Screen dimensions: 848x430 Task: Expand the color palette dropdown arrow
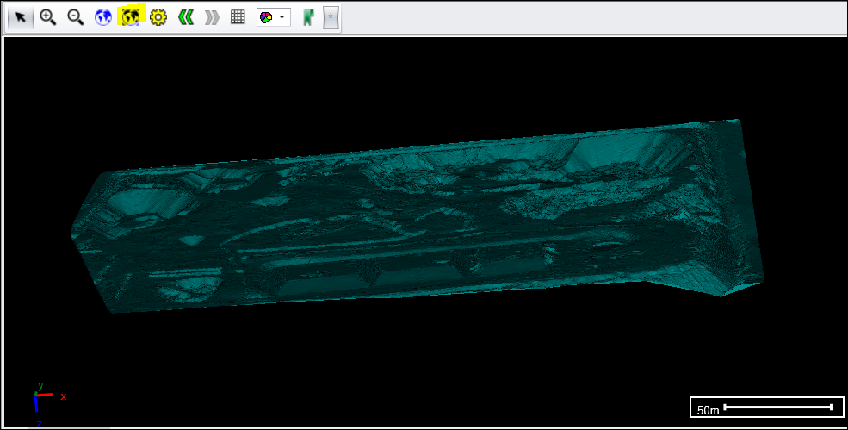[x=282, y=17]
